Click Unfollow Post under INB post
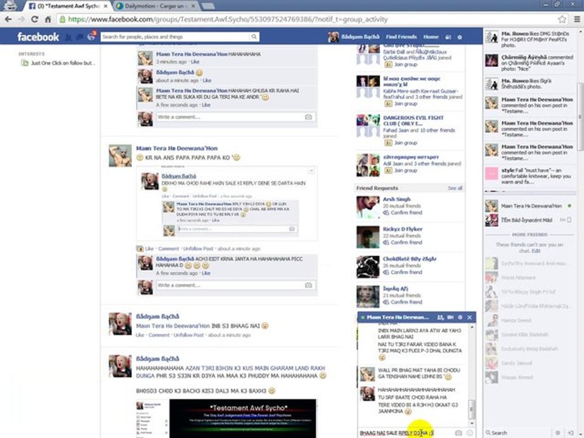 [189, 335]
